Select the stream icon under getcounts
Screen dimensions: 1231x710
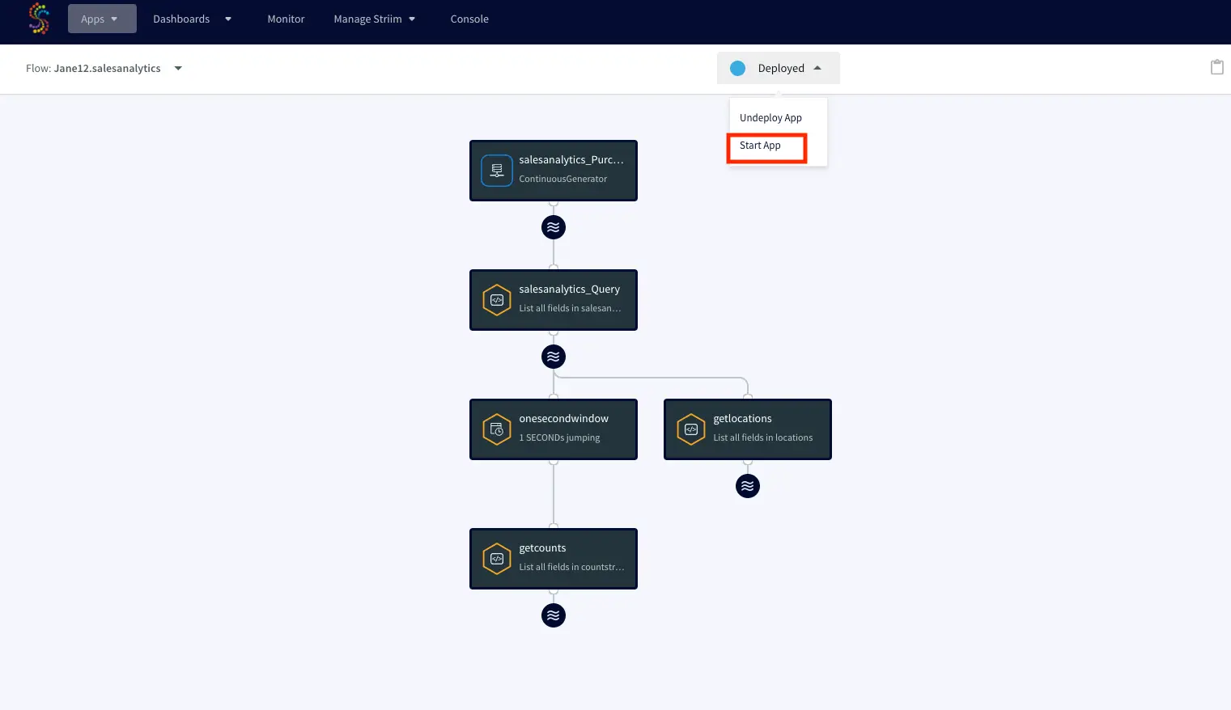pos(554,615)
